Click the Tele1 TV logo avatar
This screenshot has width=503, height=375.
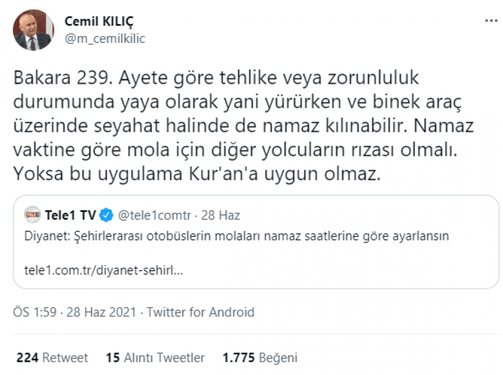click(x=32, y=215)
